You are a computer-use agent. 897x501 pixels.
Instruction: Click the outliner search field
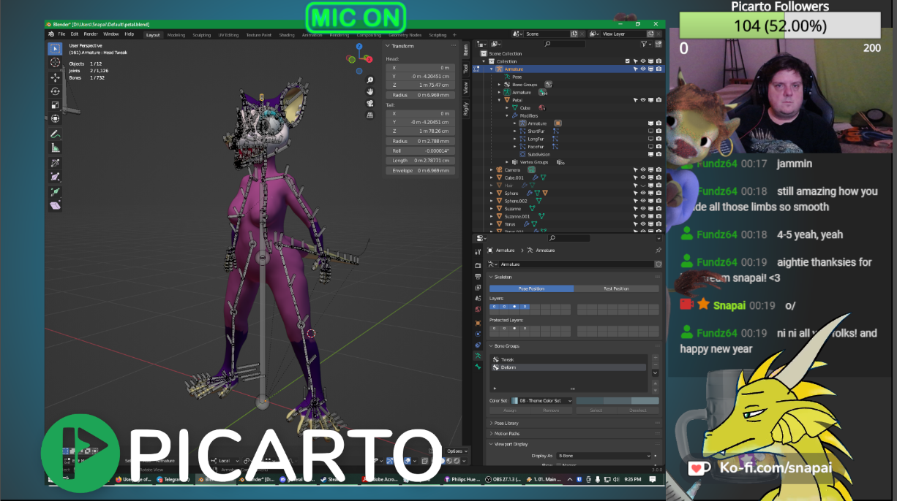(564, 45)
